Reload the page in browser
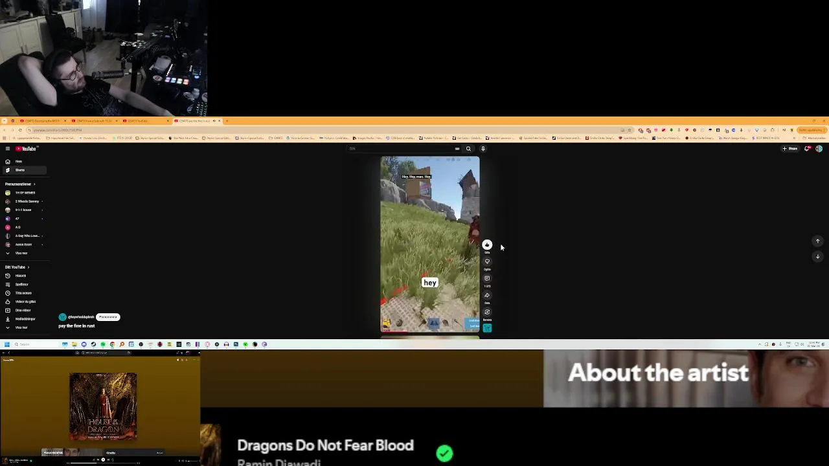The width and height of the screenshot is (829, 466). click(x=20, y=130)
